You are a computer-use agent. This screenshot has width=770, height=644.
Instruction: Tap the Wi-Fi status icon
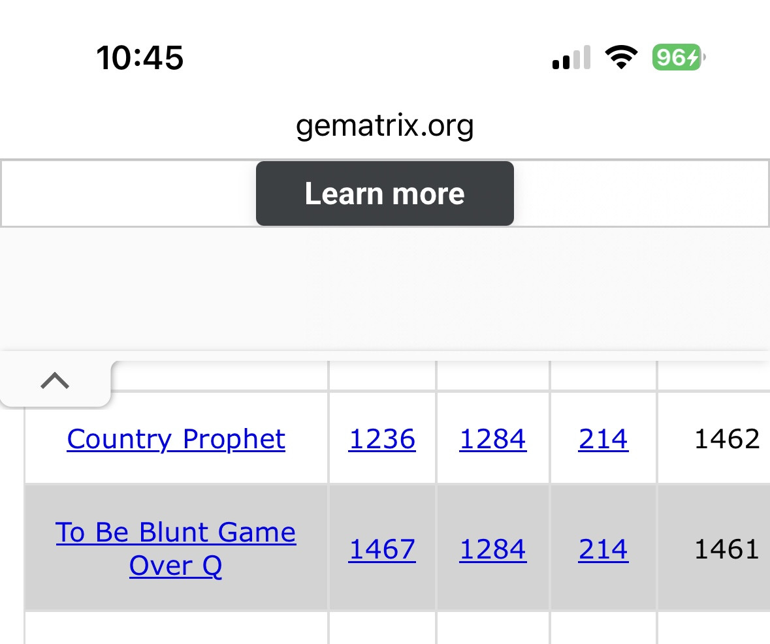621,58
